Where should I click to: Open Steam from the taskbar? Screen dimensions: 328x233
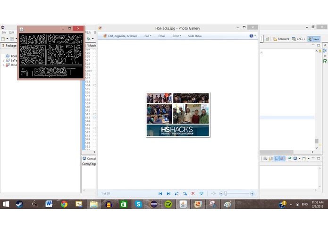click(x=19, y=204)
